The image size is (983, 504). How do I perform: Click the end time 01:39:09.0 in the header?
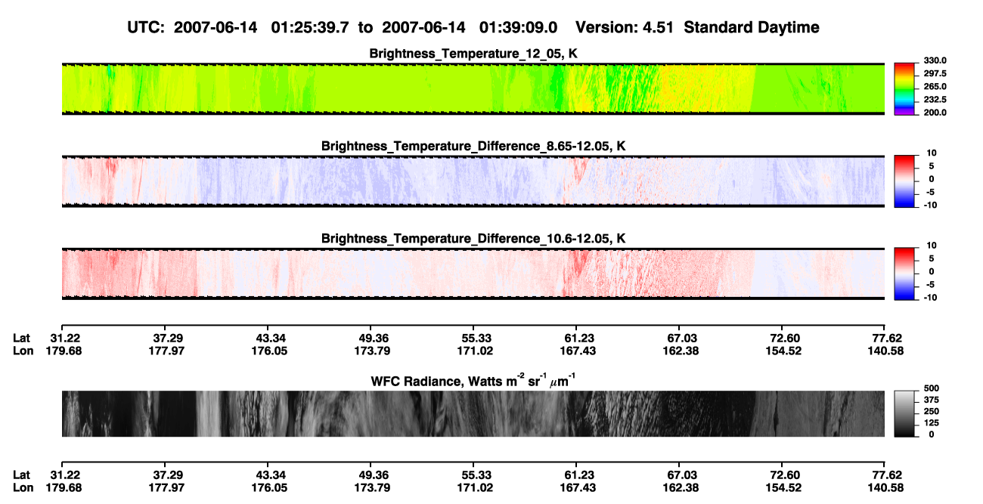pos(519,27)
